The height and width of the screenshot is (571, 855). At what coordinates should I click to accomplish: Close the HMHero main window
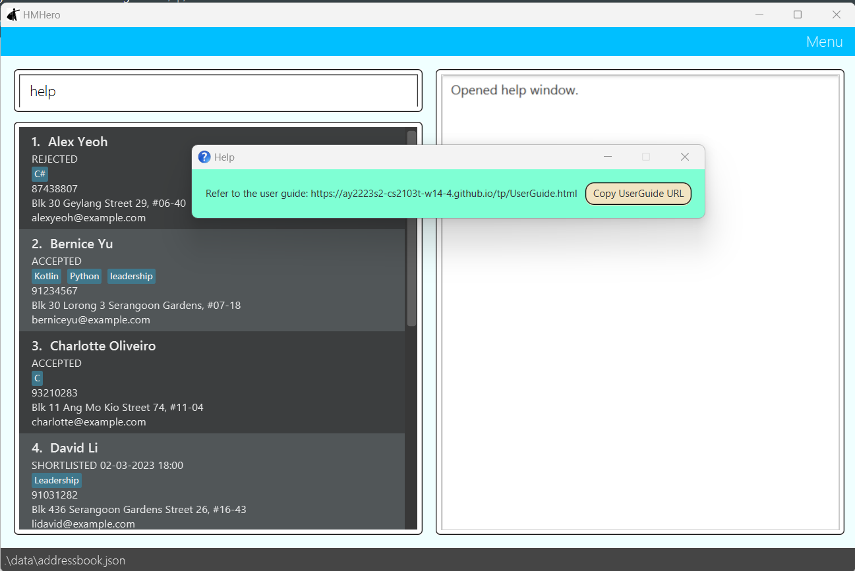point(836,14)
